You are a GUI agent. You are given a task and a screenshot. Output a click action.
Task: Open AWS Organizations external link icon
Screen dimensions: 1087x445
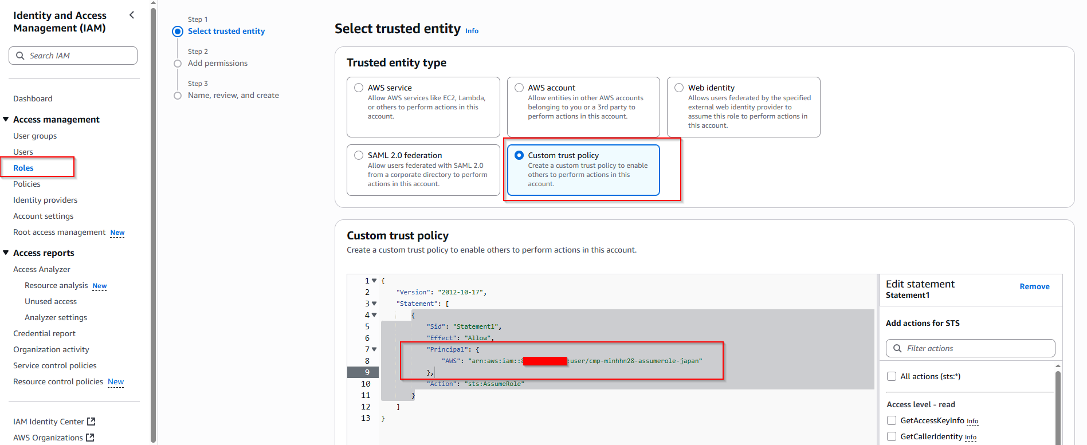pyautogui.click(x=90, y=438)
